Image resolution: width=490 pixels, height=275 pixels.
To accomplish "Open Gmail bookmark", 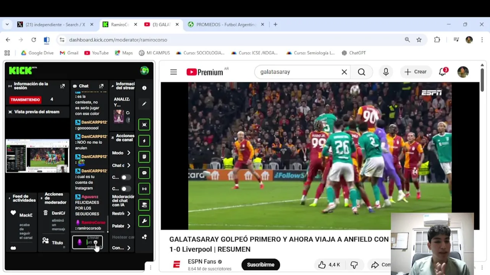I will tap(69, 53).
